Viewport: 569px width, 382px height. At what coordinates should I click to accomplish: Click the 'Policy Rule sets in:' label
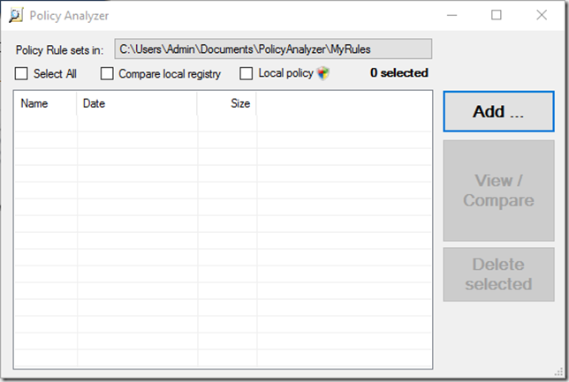click(x=59, y=50)
